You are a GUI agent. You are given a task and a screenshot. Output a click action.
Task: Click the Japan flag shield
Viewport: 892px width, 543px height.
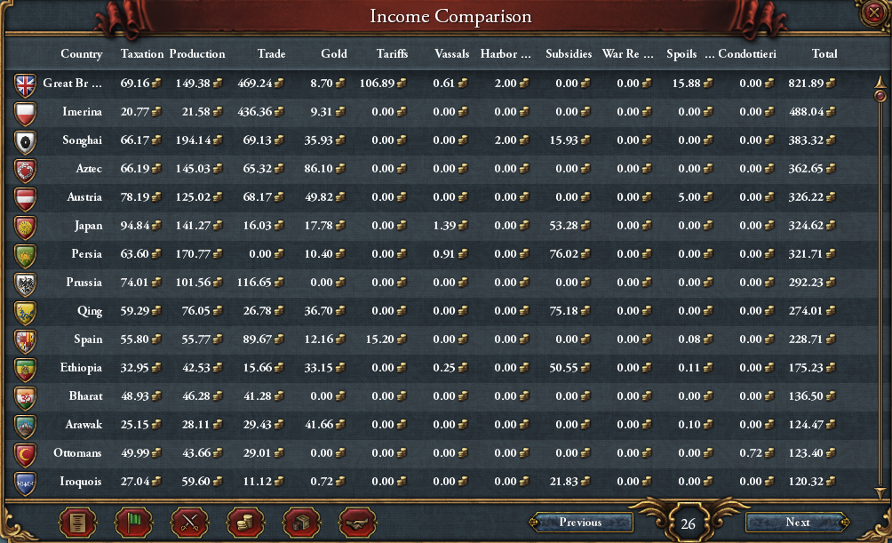tap(26, 228)
